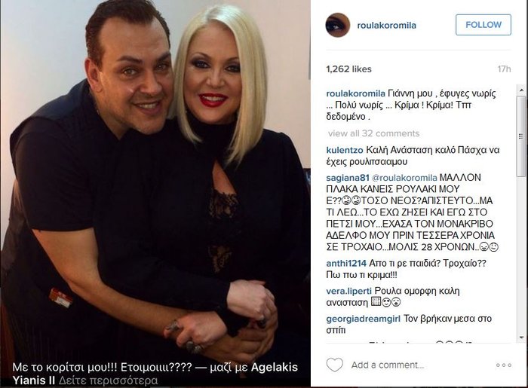Click Agelakis Yianis II tagged name
Viewport: 528px width, 388px height.
click(155, 374)
